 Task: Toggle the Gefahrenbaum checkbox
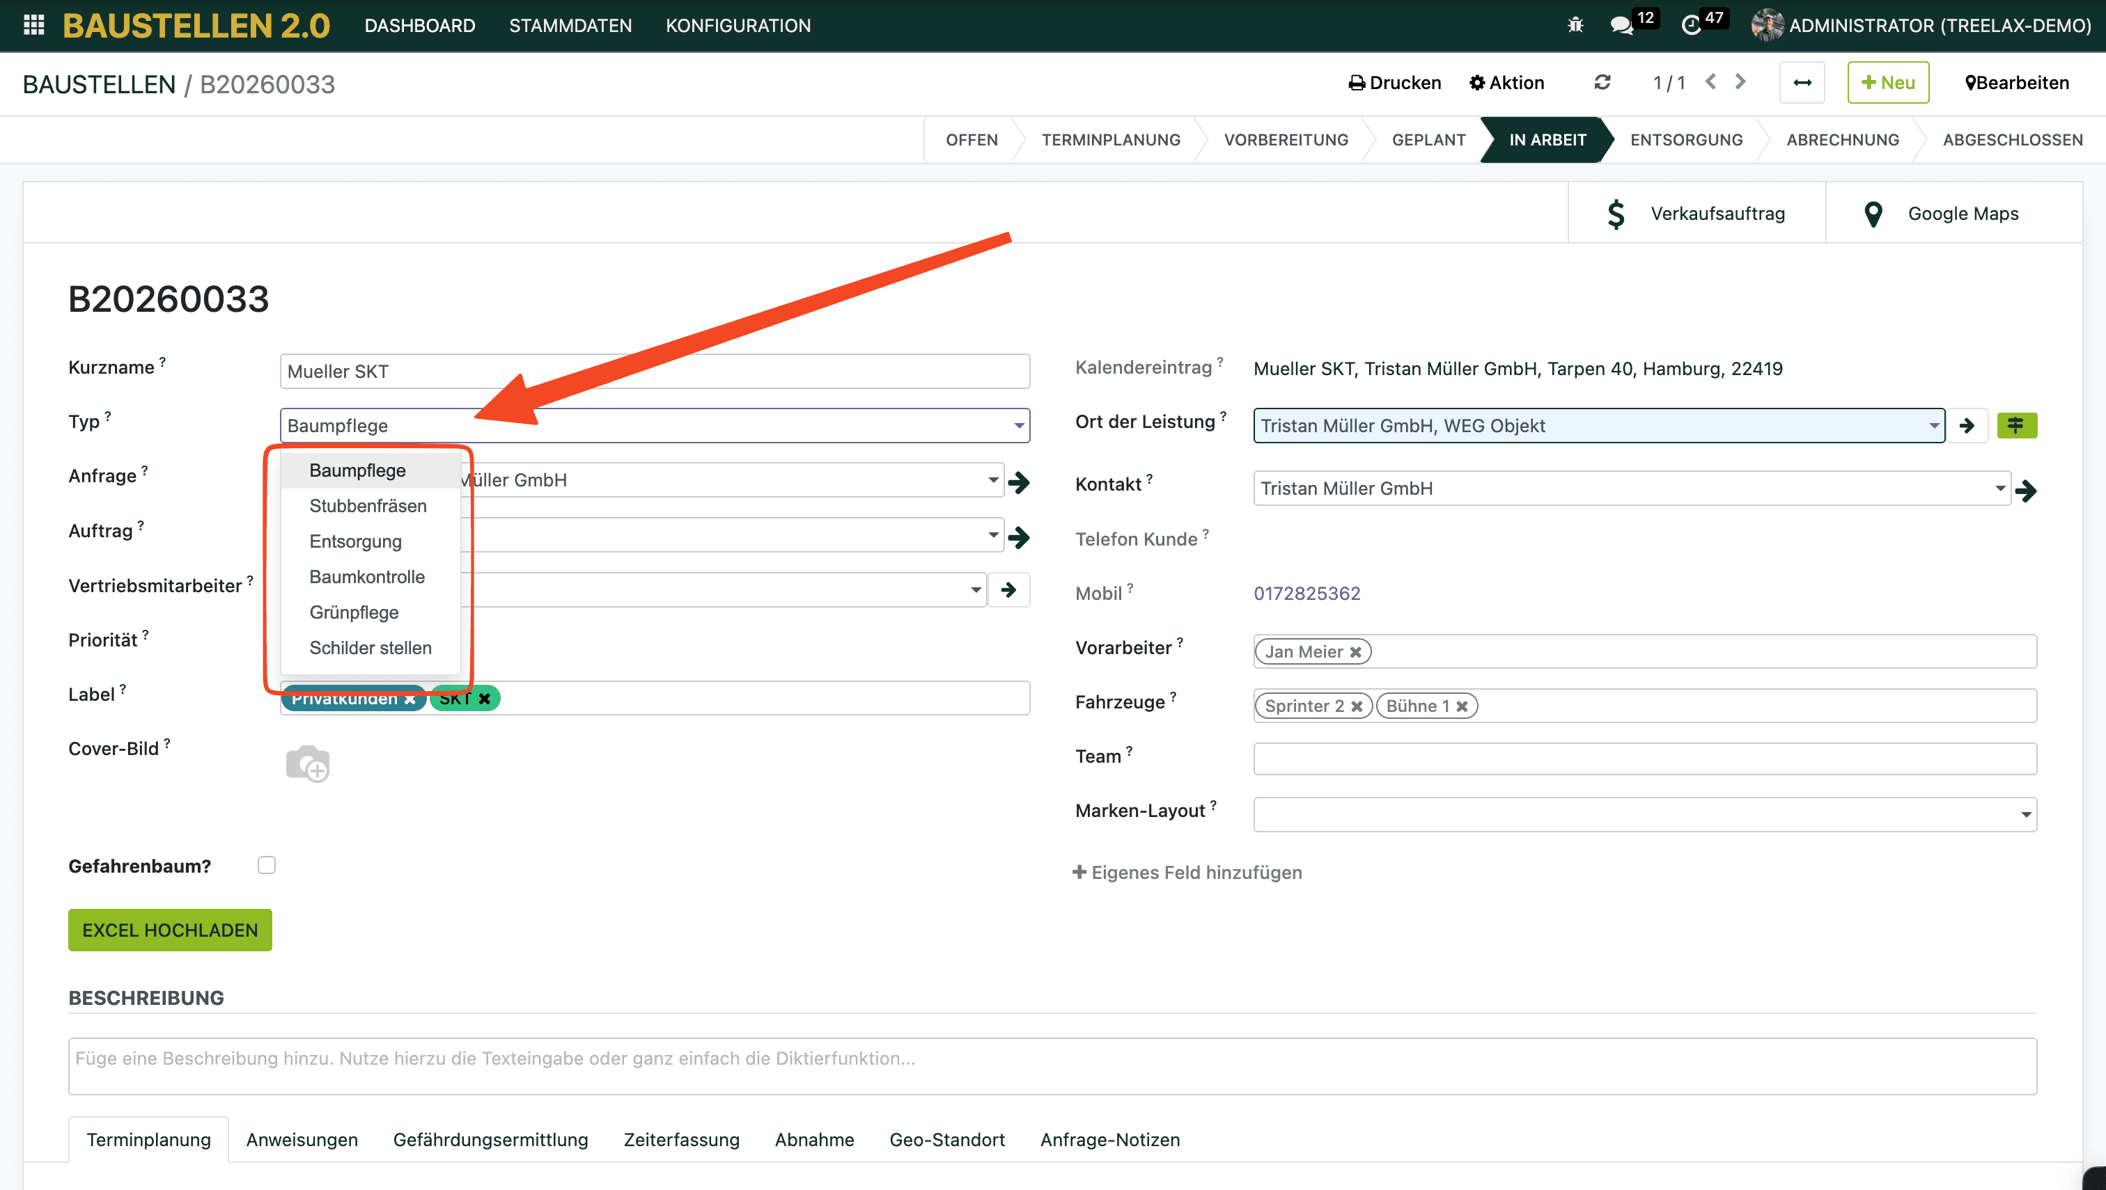tap(267, 865)
